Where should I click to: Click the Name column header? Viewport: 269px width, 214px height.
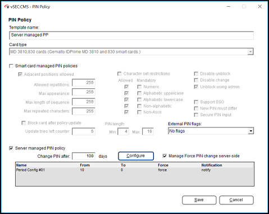21,165
